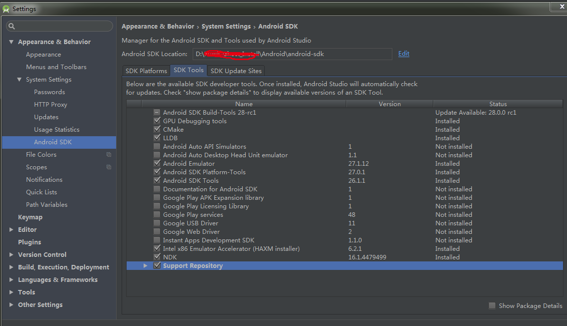
Task: Open Plugins settings
Action: pos(30,242)
